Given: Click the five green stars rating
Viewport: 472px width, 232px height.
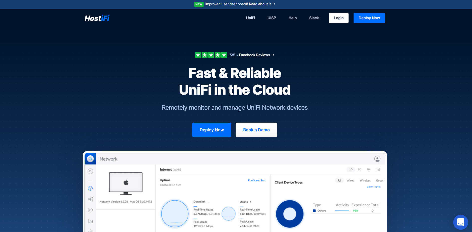Looking at the screenshot, I should click(x=211, y=55).
